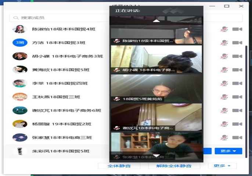252x176 pixels.
Task: Select member name 李苹 18本科国贸四班
Action: [x=60, y=84]
